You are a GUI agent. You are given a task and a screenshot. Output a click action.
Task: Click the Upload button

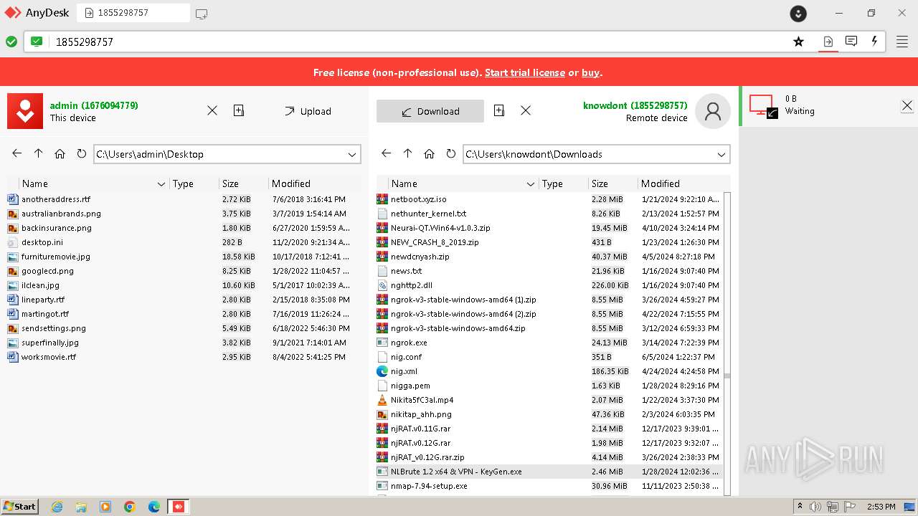click(x=308, y=111)
